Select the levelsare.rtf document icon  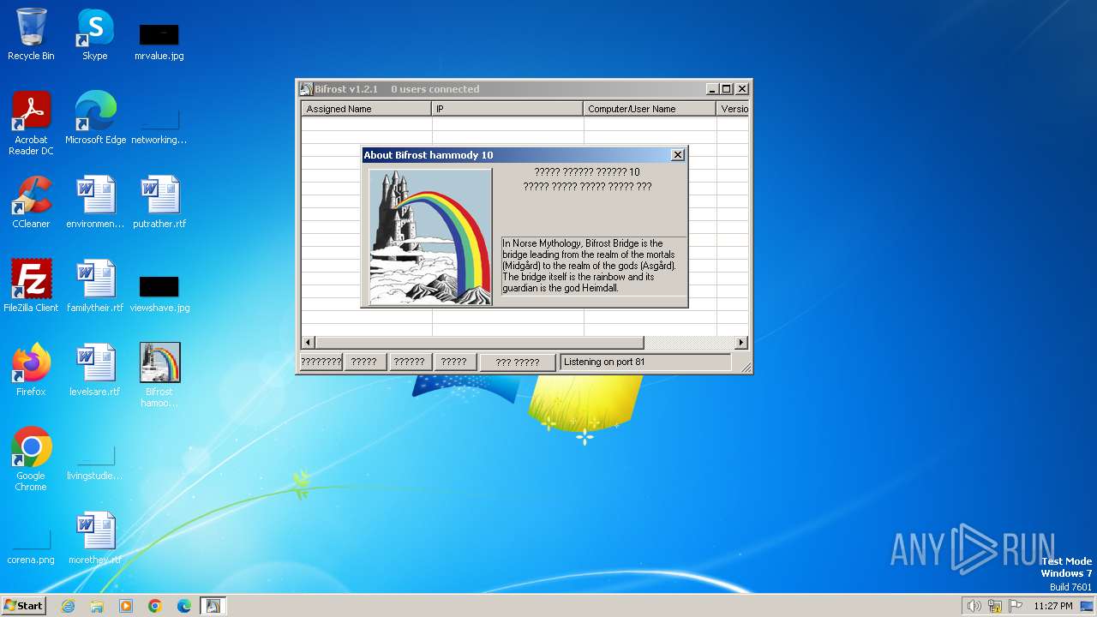[95, 370]
